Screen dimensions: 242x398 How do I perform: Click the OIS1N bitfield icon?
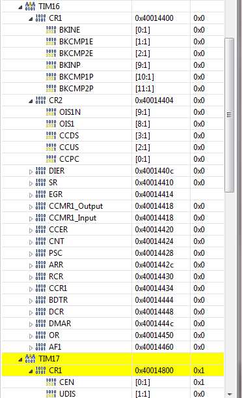click(51, 112)
